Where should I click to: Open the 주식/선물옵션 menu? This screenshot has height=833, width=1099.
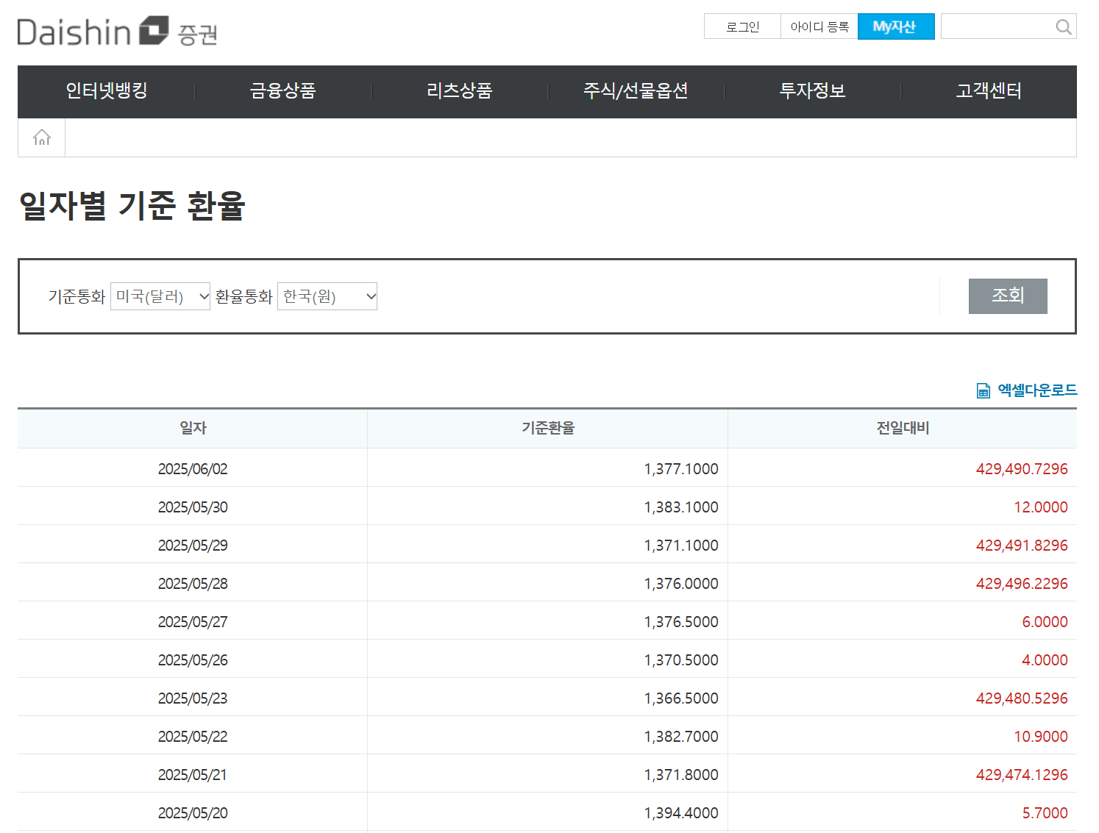[x=636, y=91]
